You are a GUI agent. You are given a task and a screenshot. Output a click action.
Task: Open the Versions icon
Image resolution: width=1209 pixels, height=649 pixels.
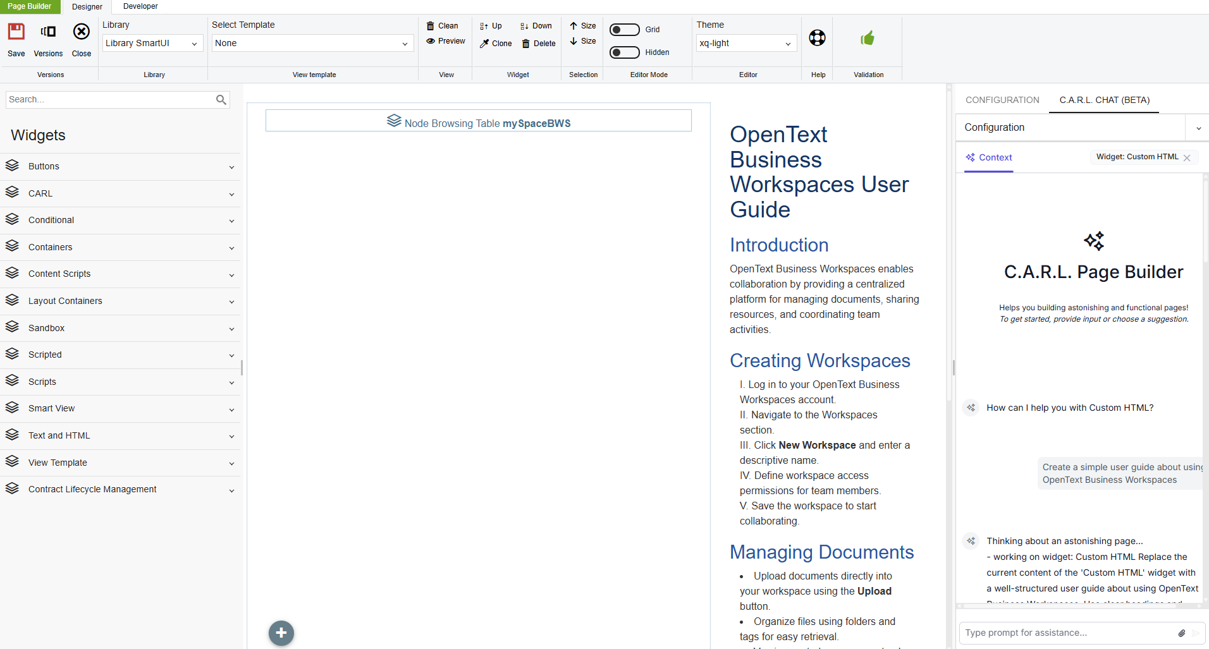pos(48,32)
